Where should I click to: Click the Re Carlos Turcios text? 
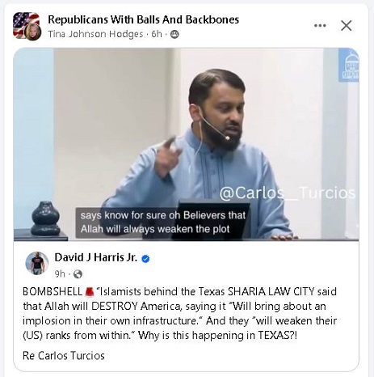pos(64,356)
